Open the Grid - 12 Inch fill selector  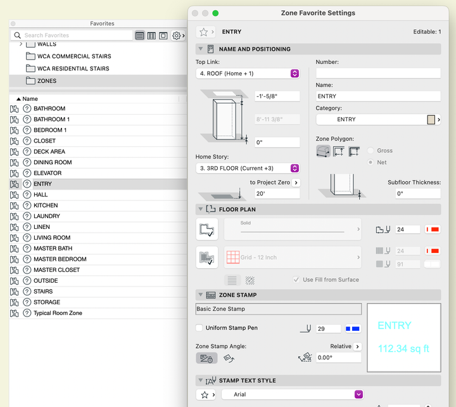[293, 257]
